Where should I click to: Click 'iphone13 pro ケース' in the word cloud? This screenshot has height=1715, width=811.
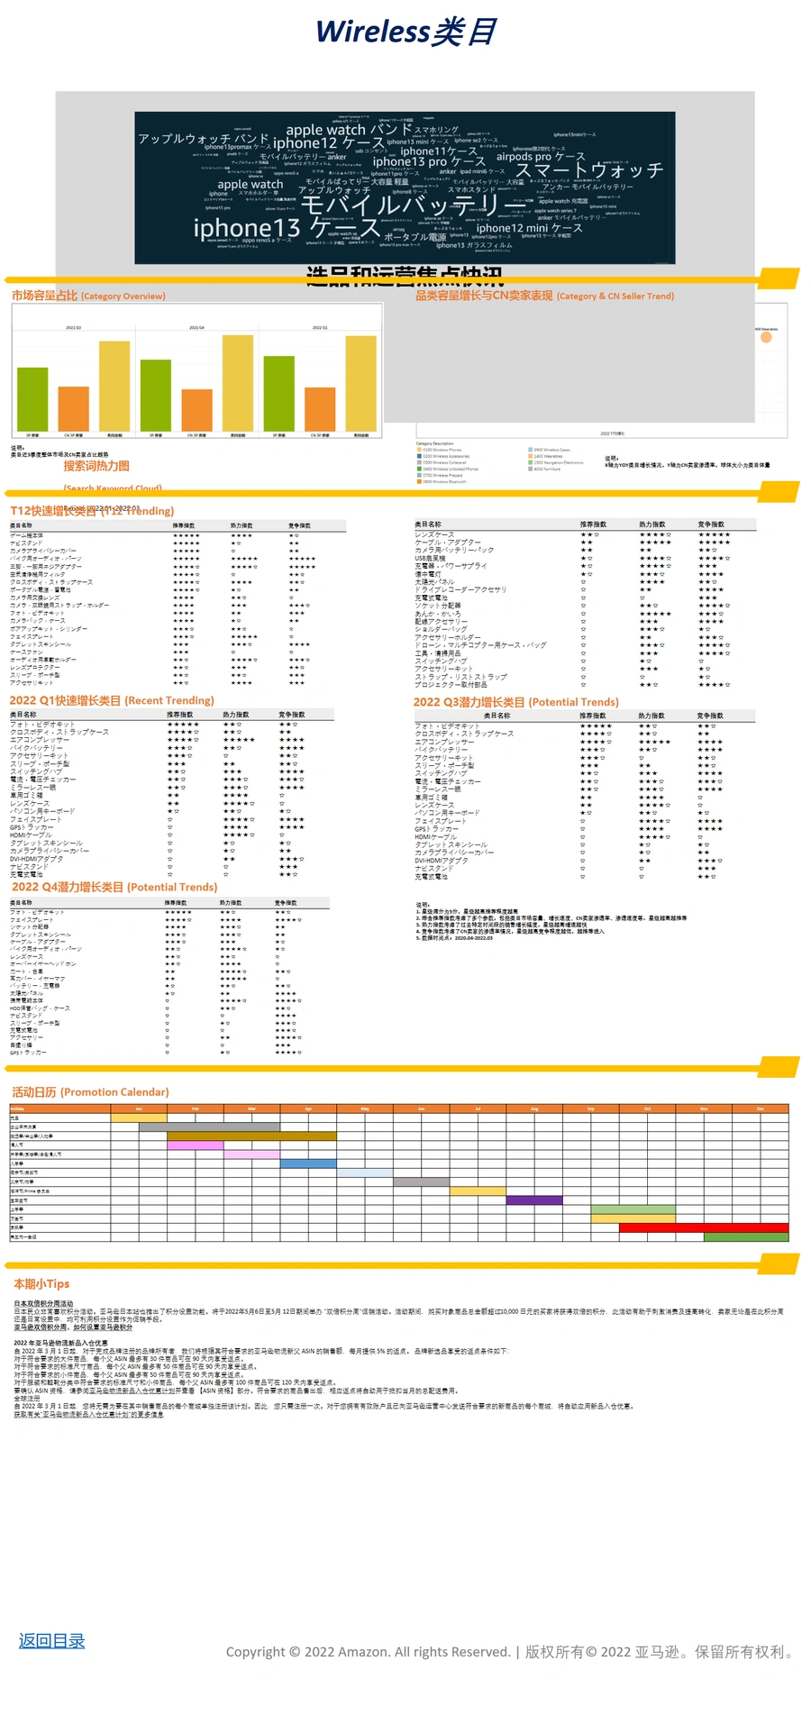[x=429, y=162]
